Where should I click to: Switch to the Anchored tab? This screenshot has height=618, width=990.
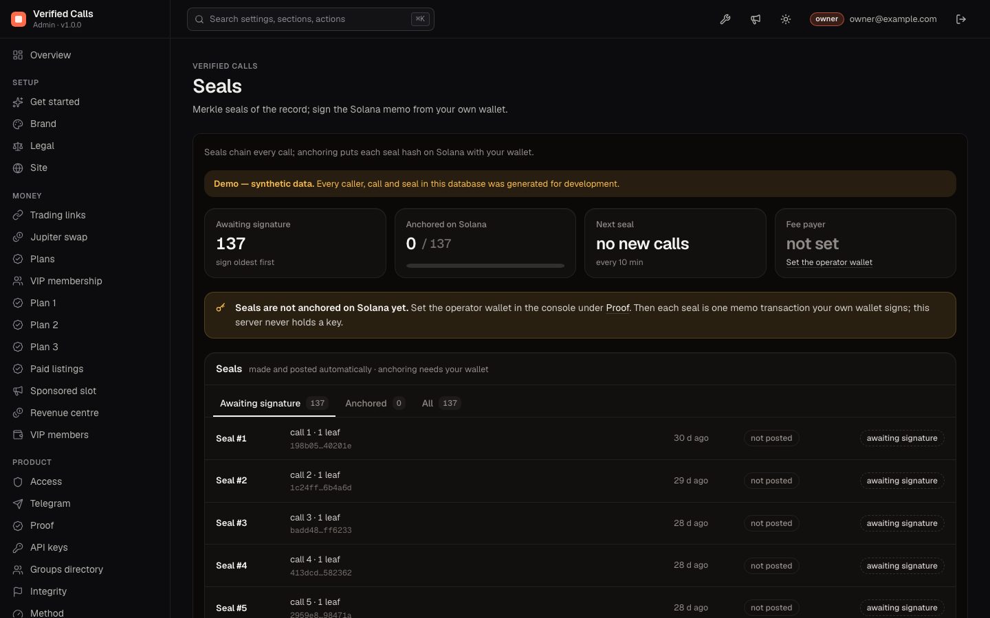375,403
